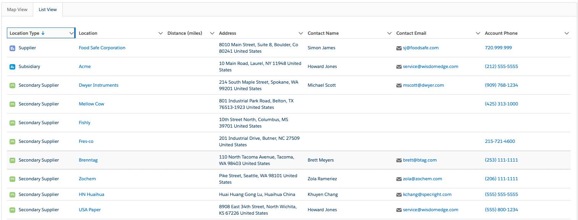Open the Contact Name column chevron menu
Image resolution: width=578 pixels, height=220 pixels.
[x=390, y=34]
